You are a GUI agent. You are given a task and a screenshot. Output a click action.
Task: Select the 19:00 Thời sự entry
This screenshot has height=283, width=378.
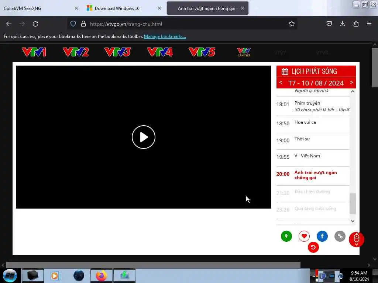click(313, 141)
